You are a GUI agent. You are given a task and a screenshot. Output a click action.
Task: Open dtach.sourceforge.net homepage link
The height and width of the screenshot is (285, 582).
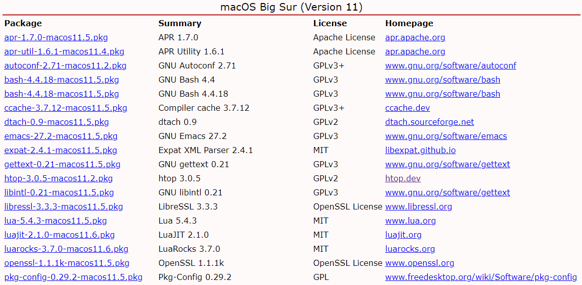(429, 122)
